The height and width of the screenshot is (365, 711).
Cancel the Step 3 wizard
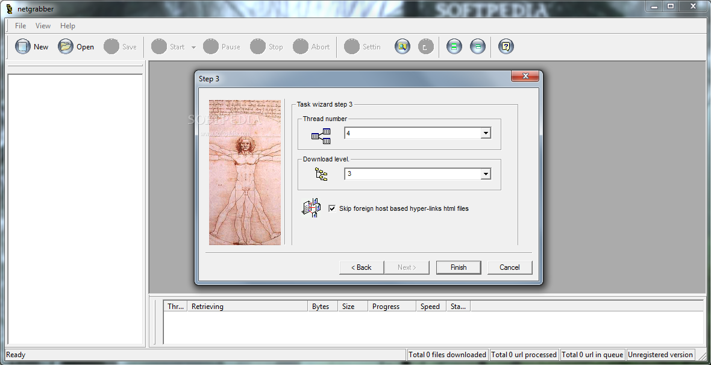tap(510, 267)
